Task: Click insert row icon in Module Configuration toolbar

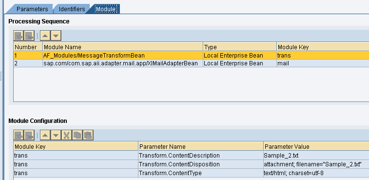Action: coord(19,135)
